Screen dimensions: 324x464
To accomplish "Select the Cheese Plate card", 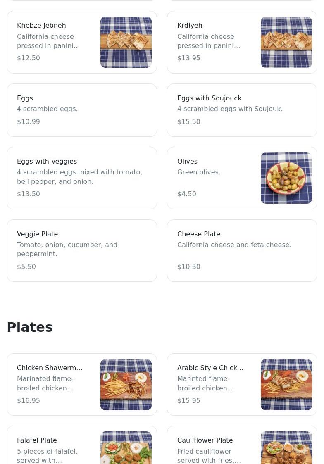I will click(242, 250).
